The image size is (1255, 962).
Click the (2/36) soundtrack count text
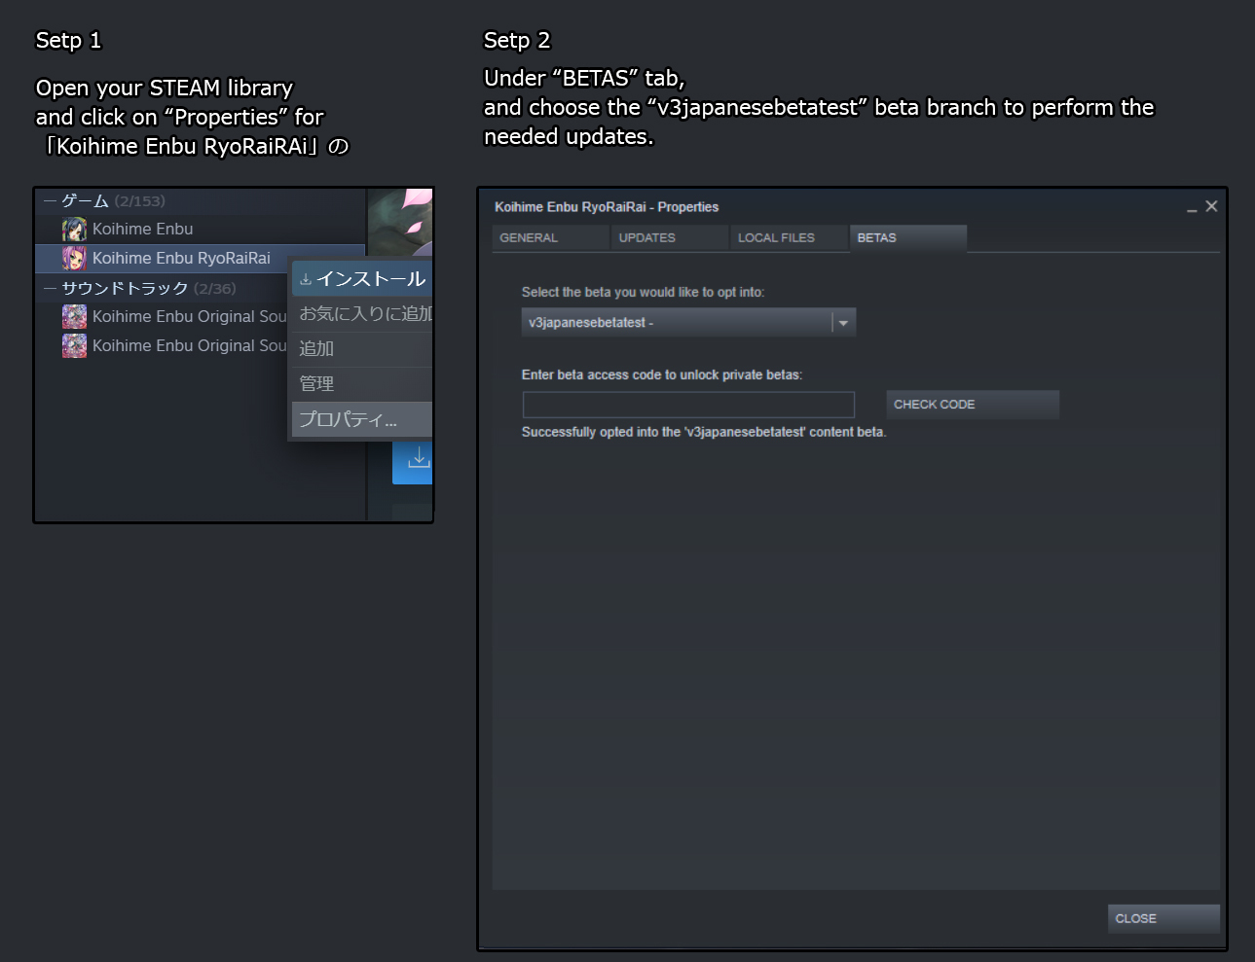(x=214, y=288)
